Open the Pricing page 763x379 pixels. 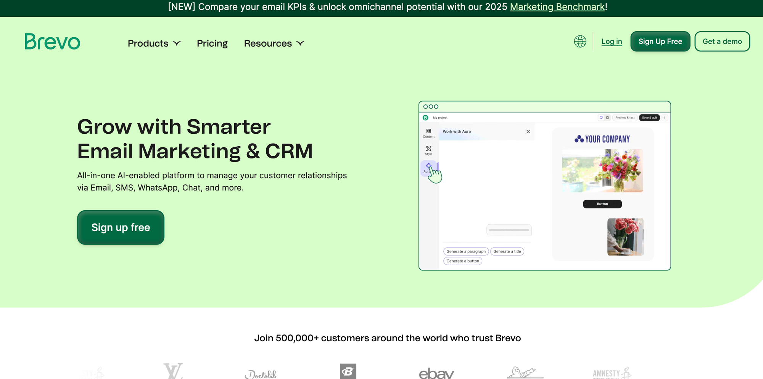212,43
